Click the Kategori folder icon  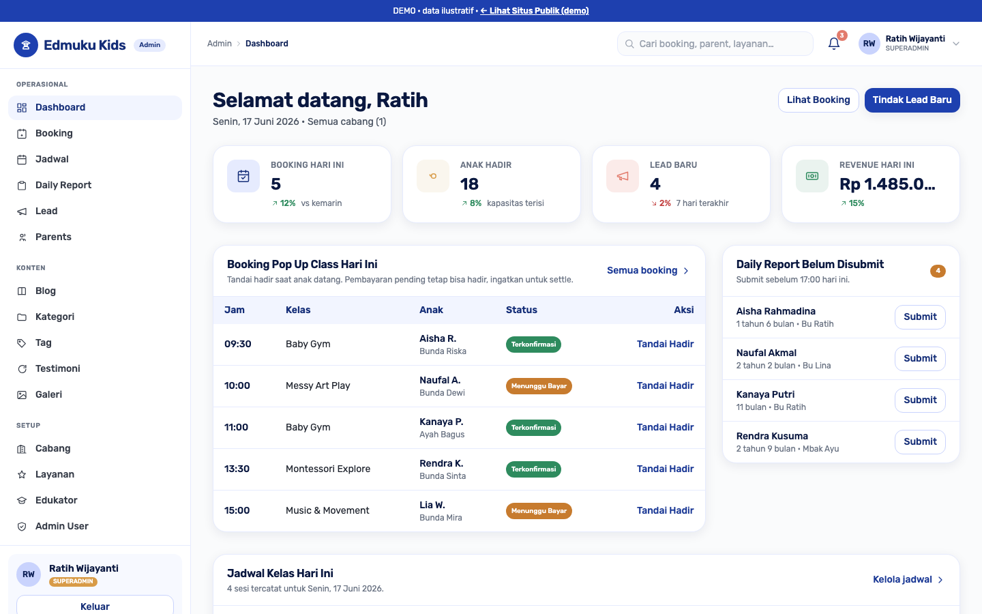[x=22, y=317]
